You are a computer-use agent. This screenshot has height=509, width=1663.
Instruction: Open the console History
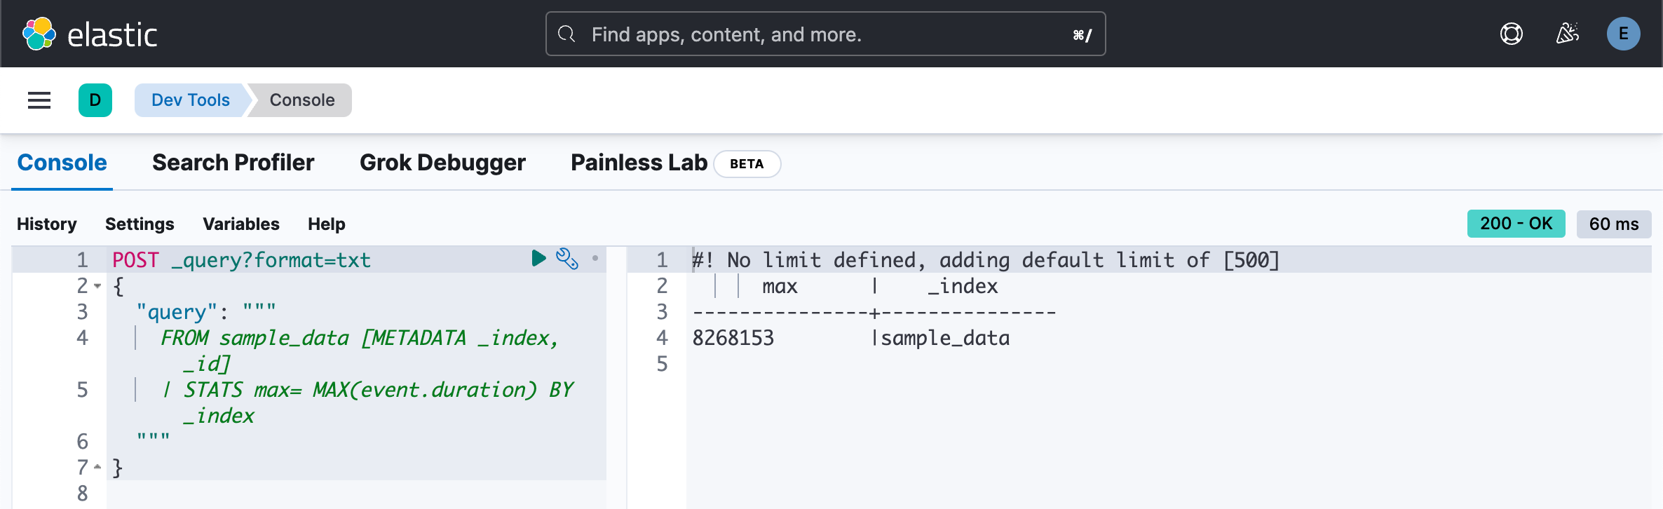[47, 224]
